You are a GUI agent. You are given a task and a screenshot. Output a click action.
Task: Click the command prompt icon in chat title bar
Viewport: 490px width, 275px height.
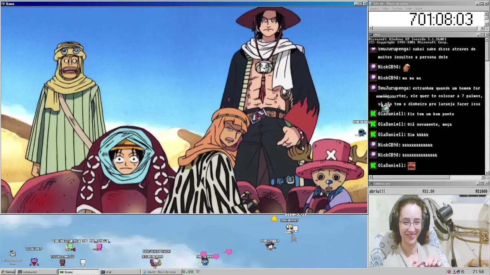pos(371,35)
